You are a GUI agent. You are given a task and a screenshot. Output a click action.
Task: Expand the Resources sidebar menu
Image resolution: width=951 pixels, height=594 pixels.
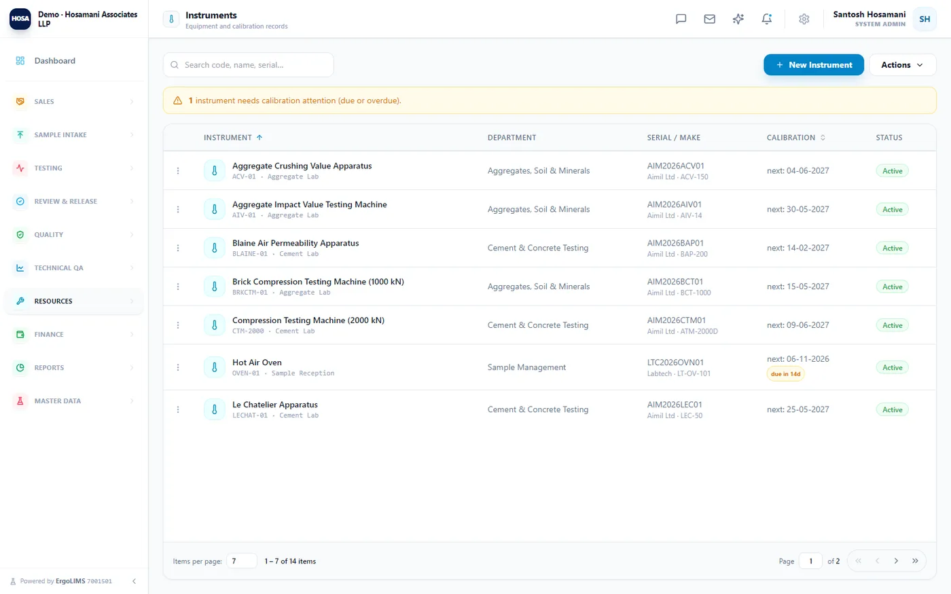75,301
